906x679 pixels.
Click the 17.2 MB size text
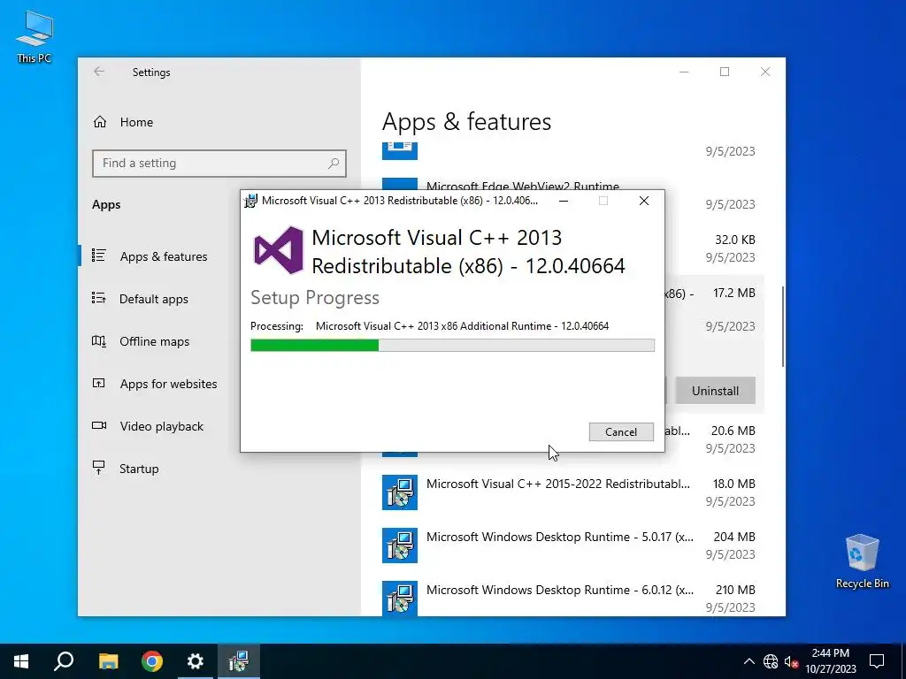point(733,293)
